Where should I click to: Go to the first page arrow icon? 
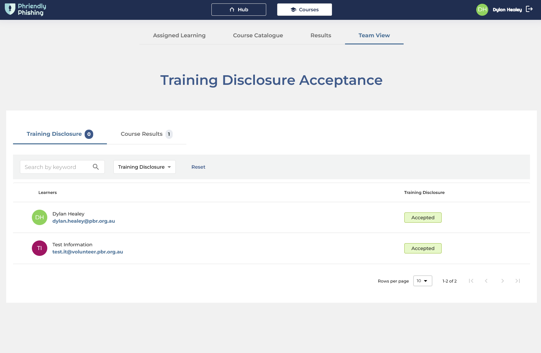coord(471,281)
